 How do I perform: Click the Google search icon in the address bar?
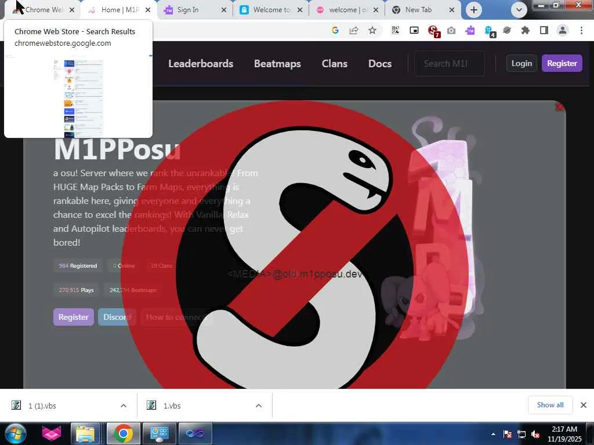[335, 30]
